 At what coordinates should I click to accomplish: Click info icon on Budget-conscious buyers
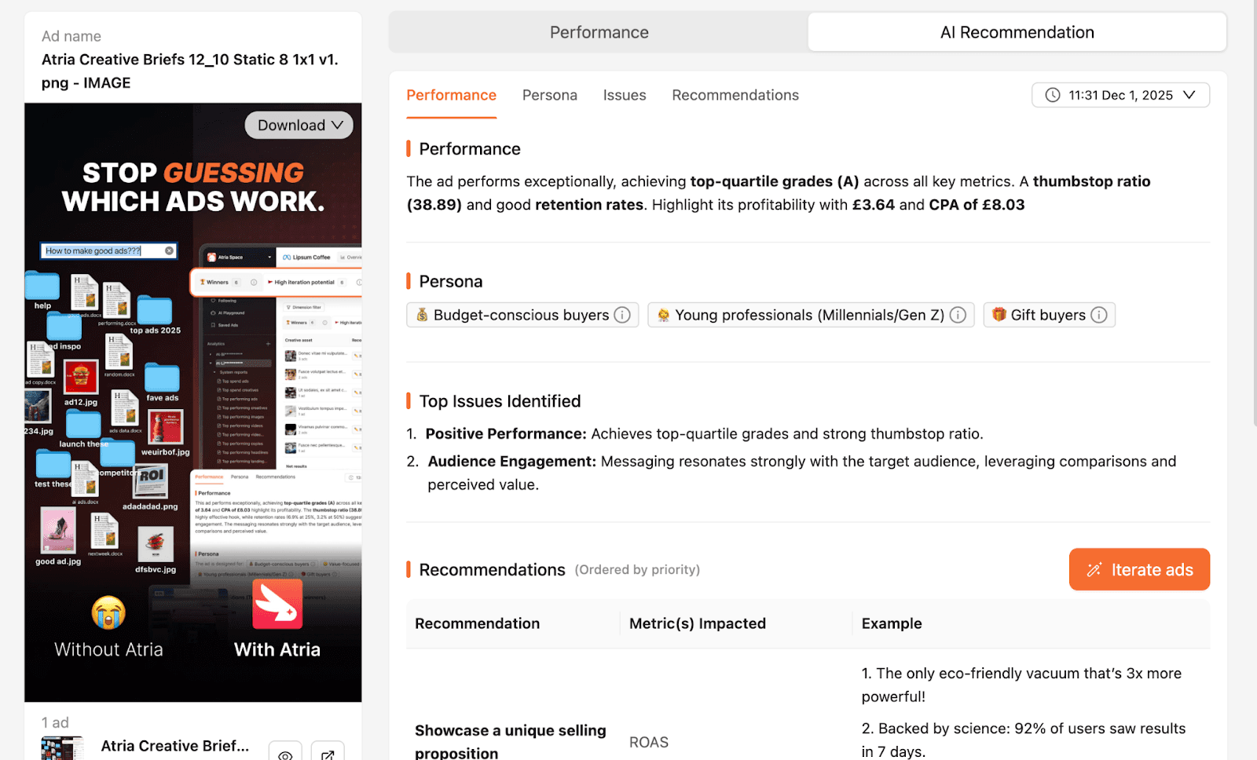click(x=622, y=315)
